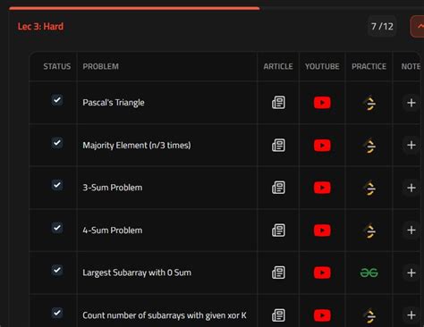
Task: Play YouTube video for Majority Element (n/3 times)
Action: pos(322,146)
